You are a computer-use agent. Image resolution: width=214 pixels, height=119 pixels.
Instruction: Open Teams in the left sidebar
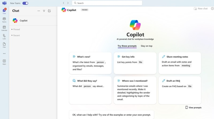tap(4, 19)
